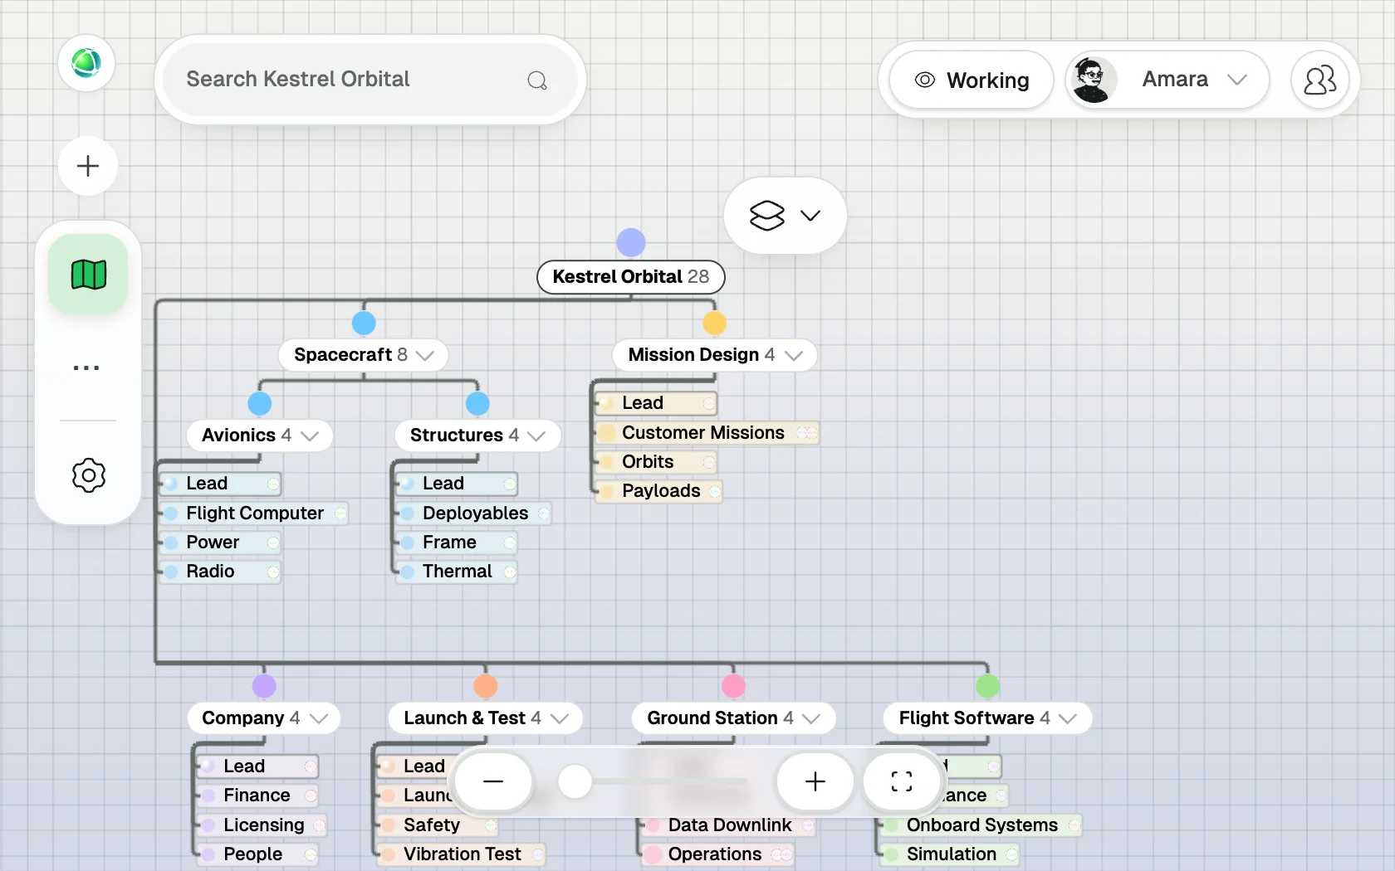
Task: Click Amara's avatar picture
Action: click(1093, 80)
